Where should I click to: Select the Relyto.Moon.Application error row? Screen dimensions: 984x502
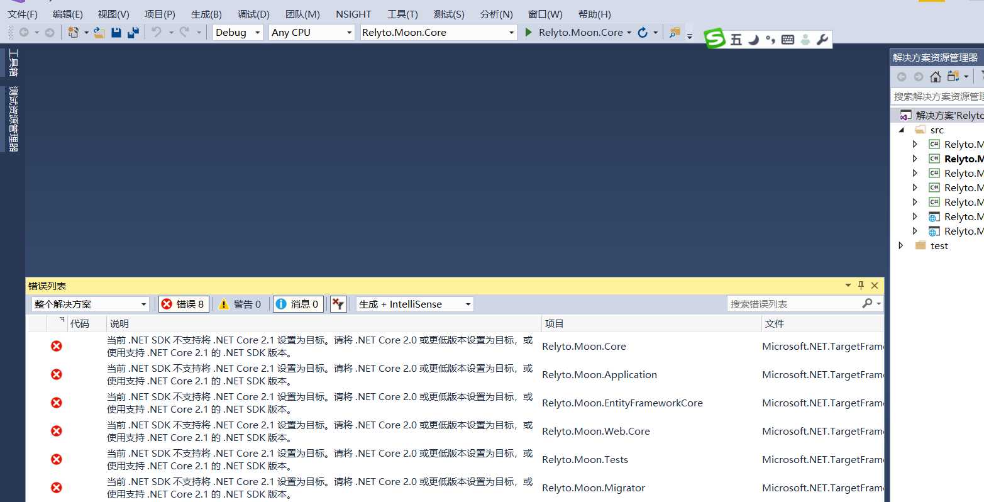click(455, 374)
